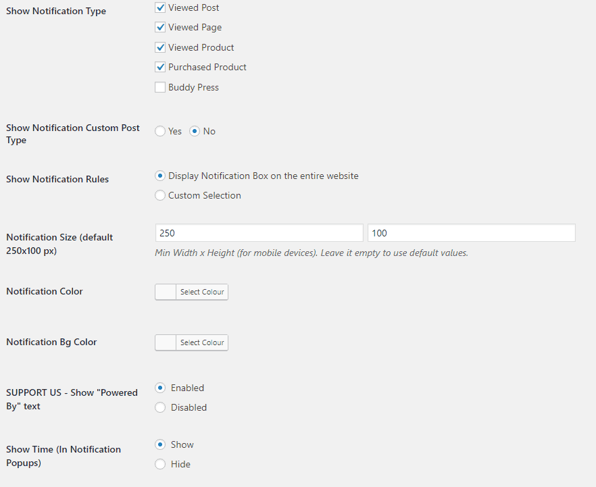Select Yes for Custom Post Type
596x487 pixels.
[x=160, y=131]
